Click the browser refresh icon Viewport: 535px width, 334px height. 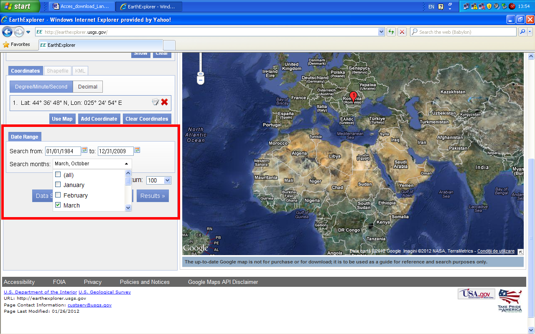[x=391, y=32]
